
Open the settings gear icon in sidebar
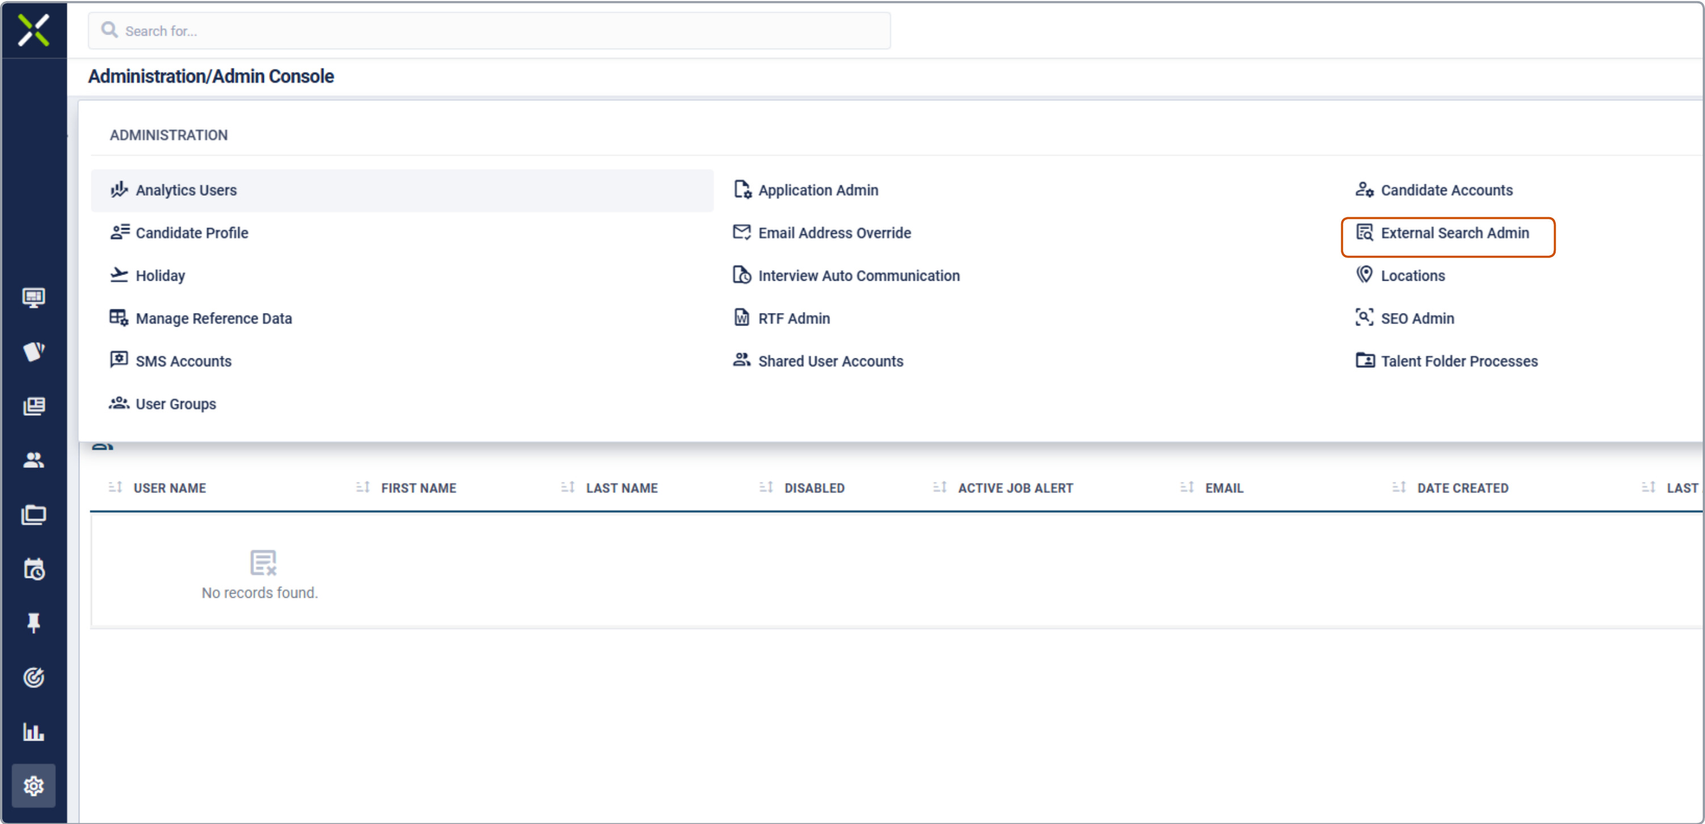[33, 785]
